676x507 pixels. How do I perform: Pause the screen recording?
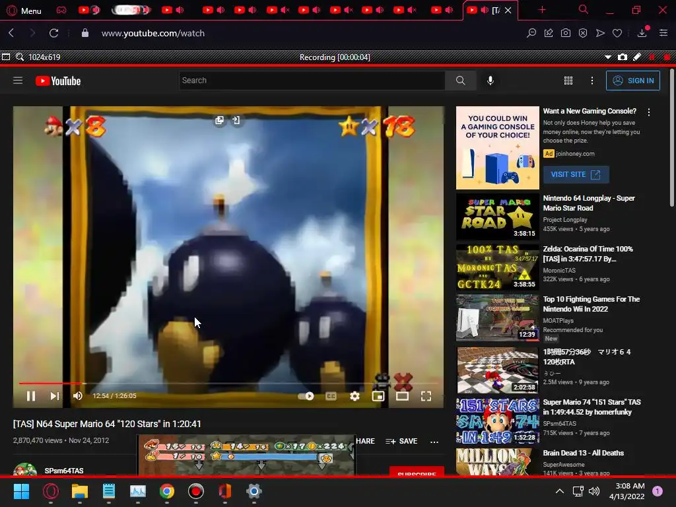point(652,57)
